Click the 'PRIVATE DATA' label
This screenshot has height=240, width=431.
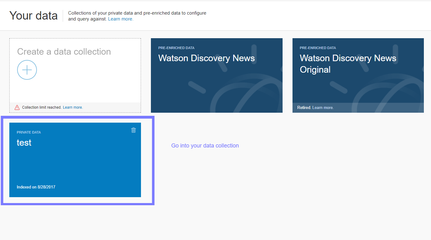point(29,132)
